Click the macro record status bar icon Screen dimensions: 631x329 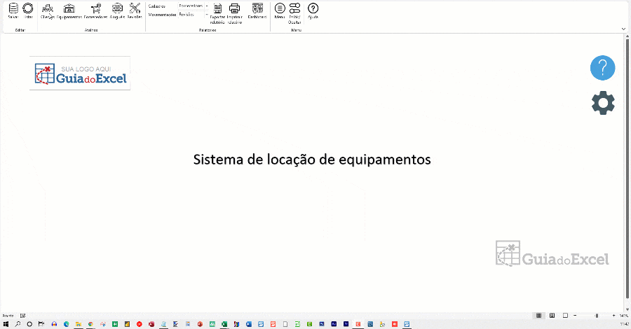tap(23, 316)
